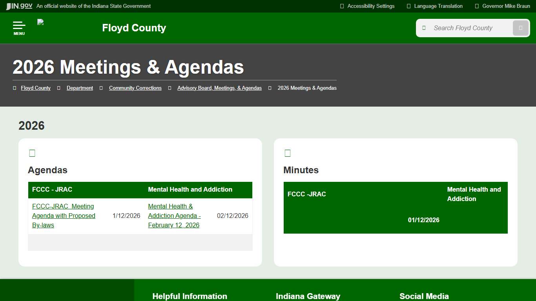Open the hamburger MENU navigation
The width and height of the screenshot is (536, 301).
click(19, 27)
